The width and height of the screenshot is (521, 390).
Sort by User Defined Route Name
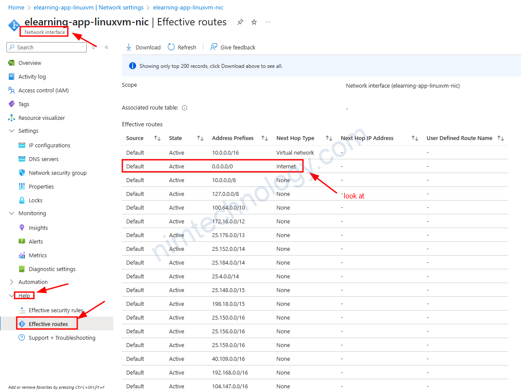coord(500,138)
